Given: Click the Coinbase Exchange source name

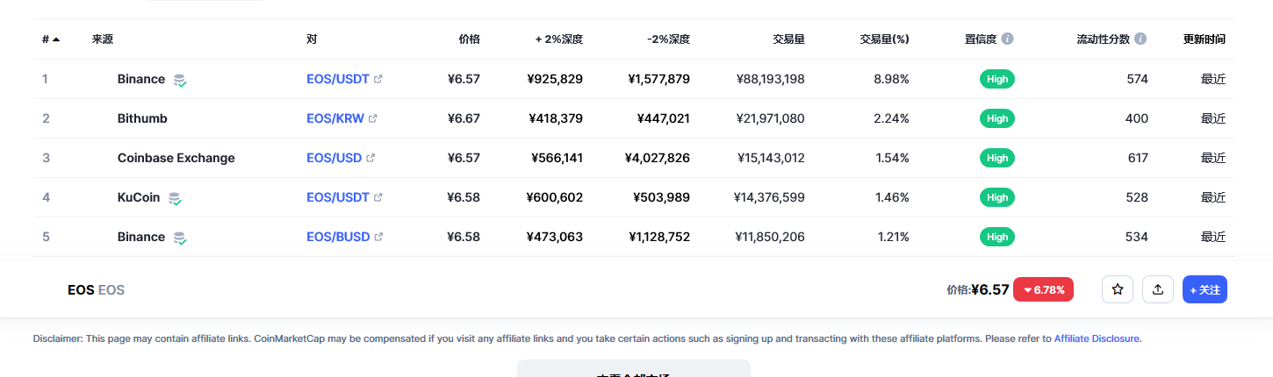Looking at the screenshot, I should tap(176, 158).
